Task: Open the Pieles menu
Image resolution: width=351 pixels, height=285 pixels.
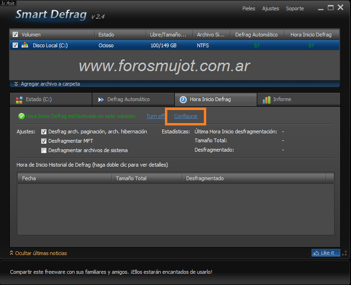Action: click(x=248, y=8)
